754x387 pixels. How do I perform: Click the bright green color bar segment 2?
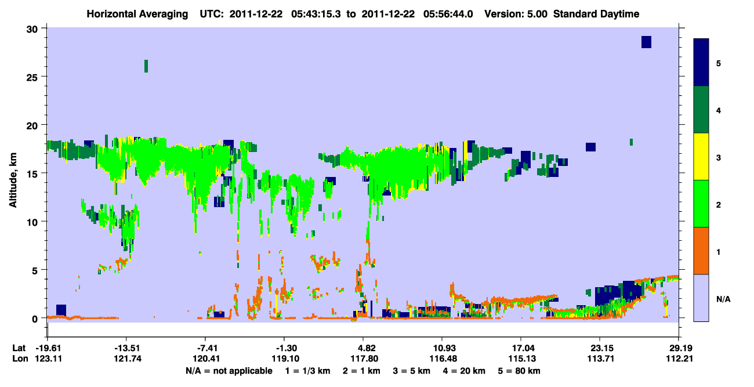coord(701,204)
